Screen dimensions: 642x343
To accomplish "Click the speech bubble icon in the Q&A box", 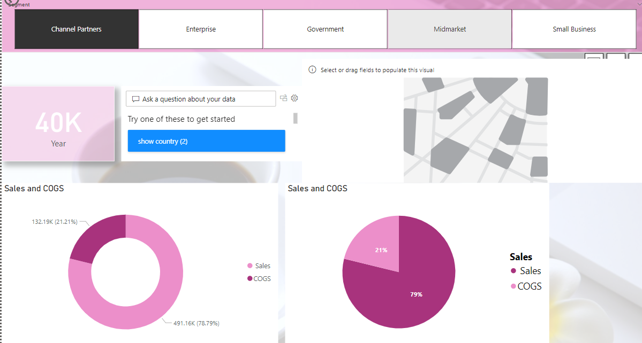I will [x=135, y=99].
